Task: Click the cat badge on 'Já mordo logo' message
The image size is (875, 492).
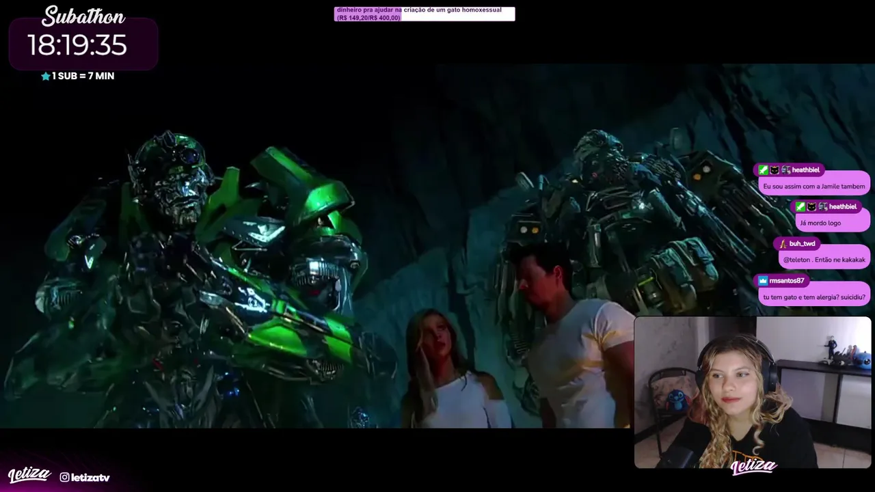Action: [811, 207]
